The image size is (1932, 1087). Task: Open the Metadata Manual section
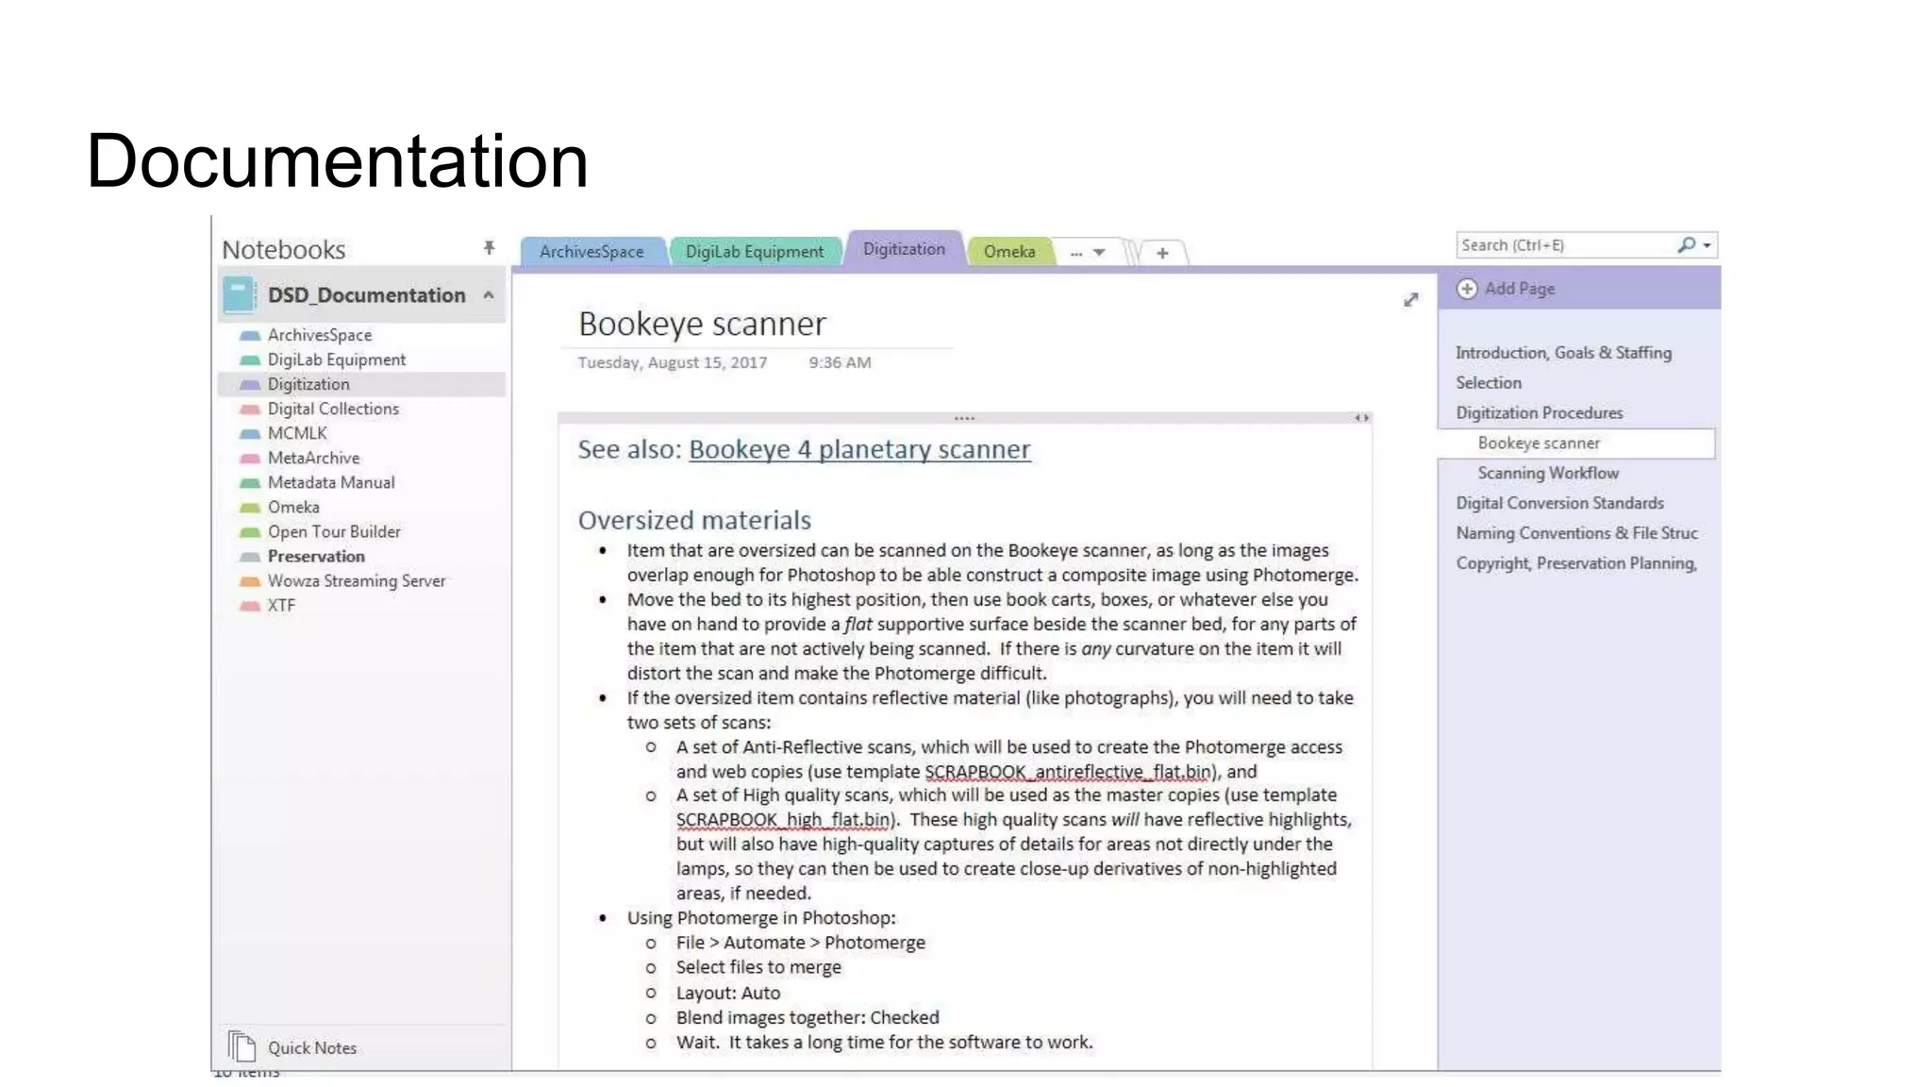[331, 482]
